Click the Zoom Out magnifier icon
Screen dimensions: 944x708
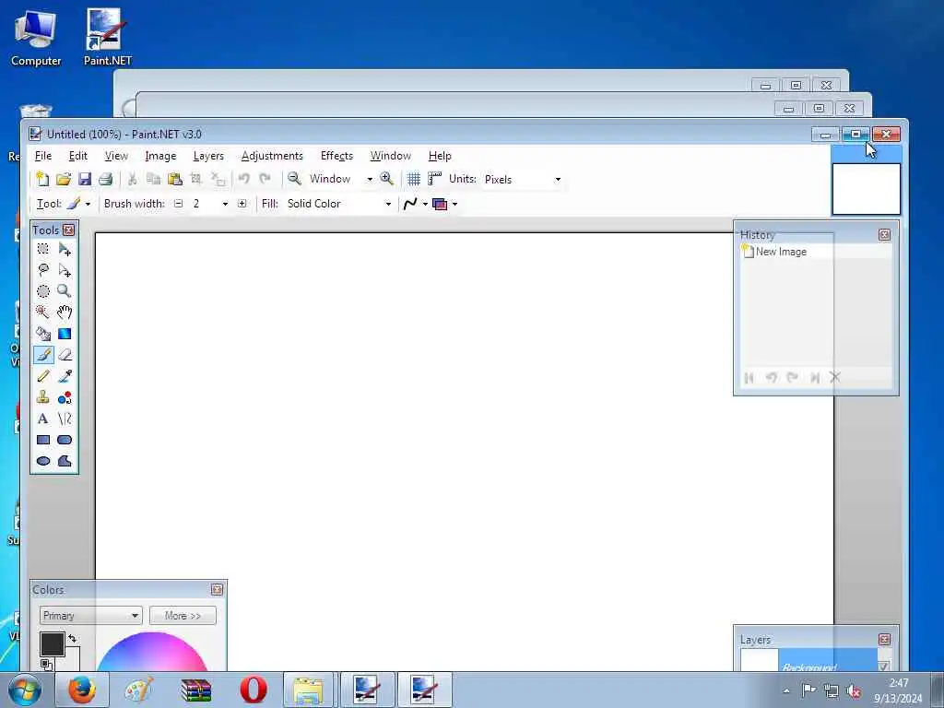(294, 178)
